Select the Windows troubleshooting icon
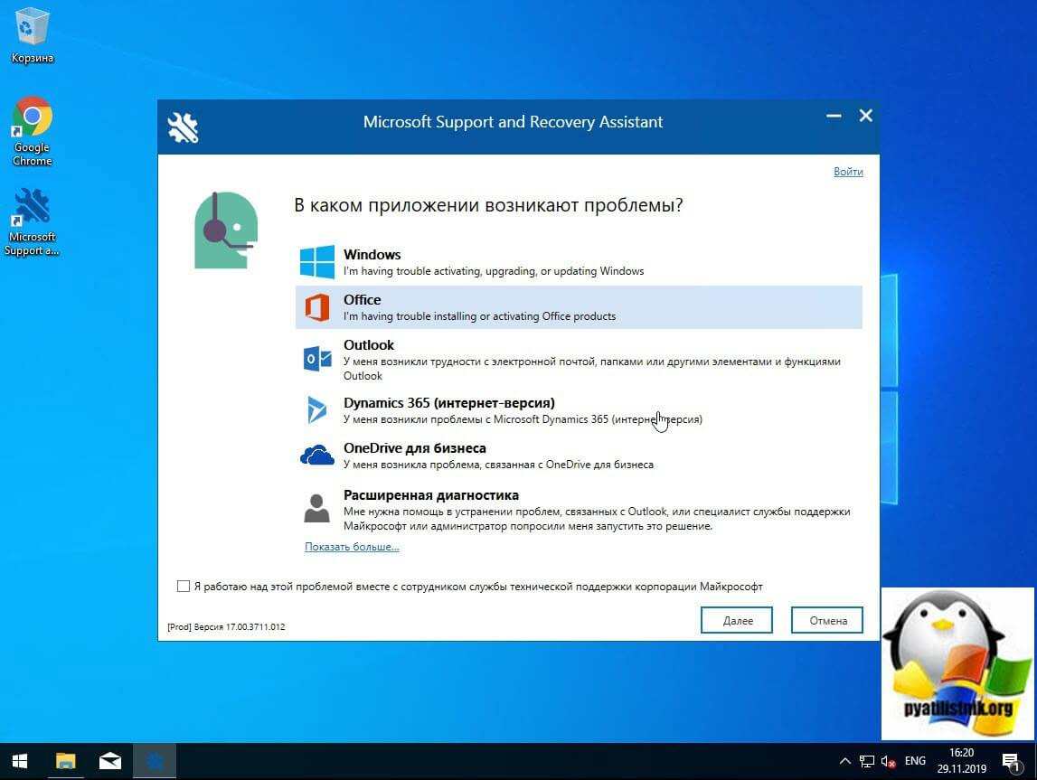Image resolution: width=1037 pixels, height=780 pixels. pyautogui.click(x=316, y=261)
